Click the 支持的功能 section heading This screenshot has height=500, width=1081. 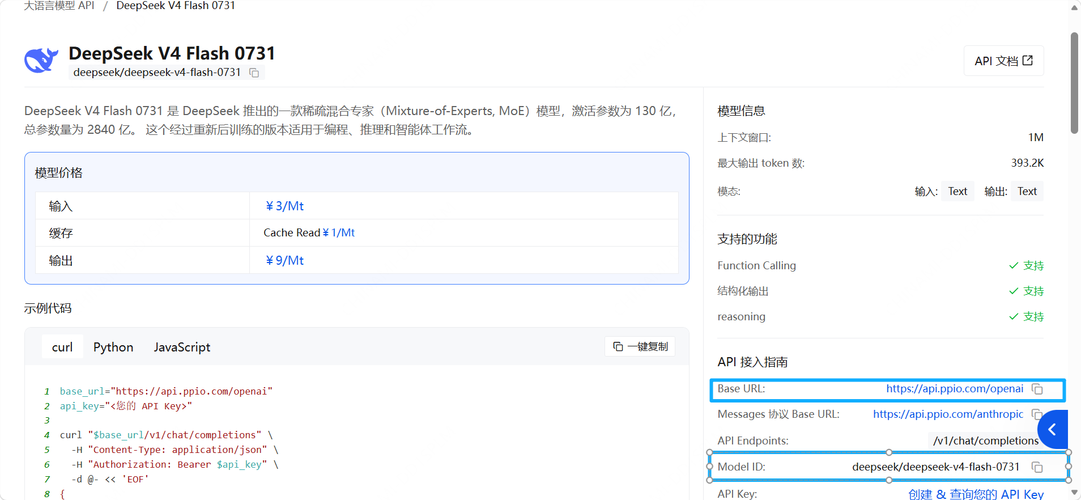coord(747,239)
